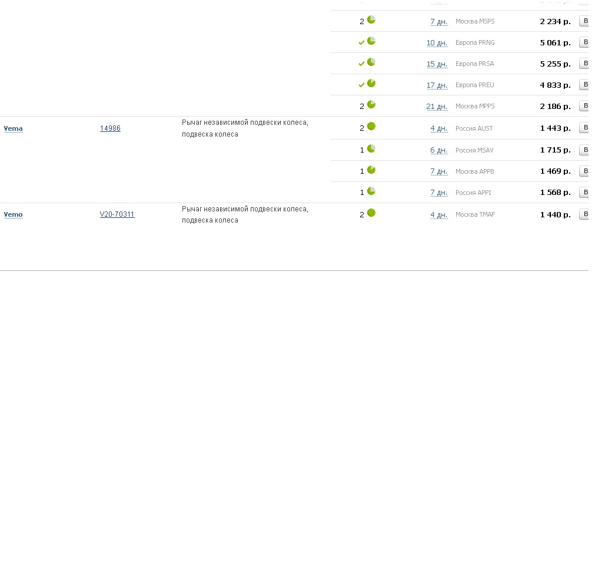Open part number 14986
This screenshot has height=586, width=605.
coord(110,128)
